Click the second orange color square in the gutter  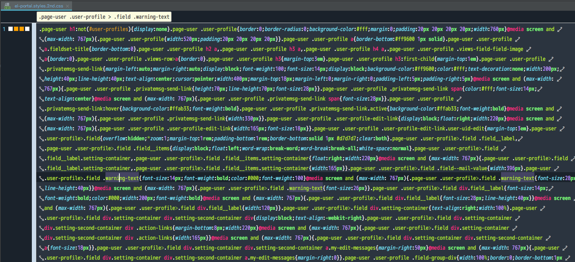pyautogui.click(x=21, y=29)
